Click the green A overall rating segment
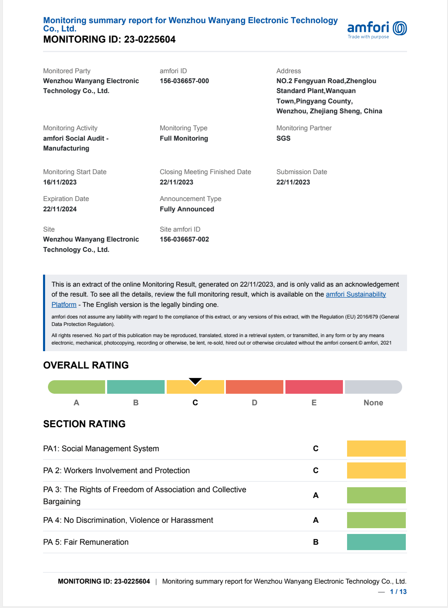The width and height of the screenshot is (448, 608). pyautogui.click(x=77, y=387)
